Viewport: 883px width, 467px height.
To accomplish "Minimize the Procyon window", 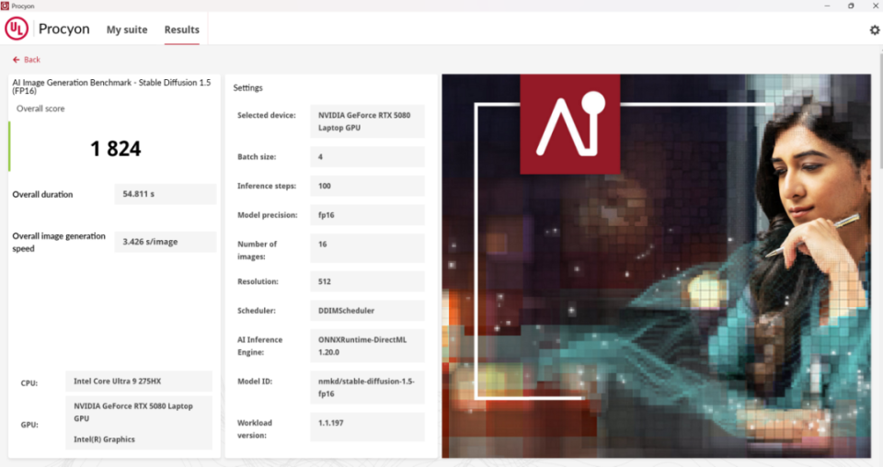I will click(827, 6).
